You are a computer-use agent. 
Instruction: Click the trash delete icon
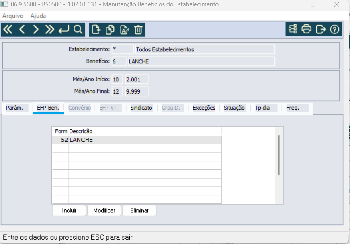click(138, 29)
